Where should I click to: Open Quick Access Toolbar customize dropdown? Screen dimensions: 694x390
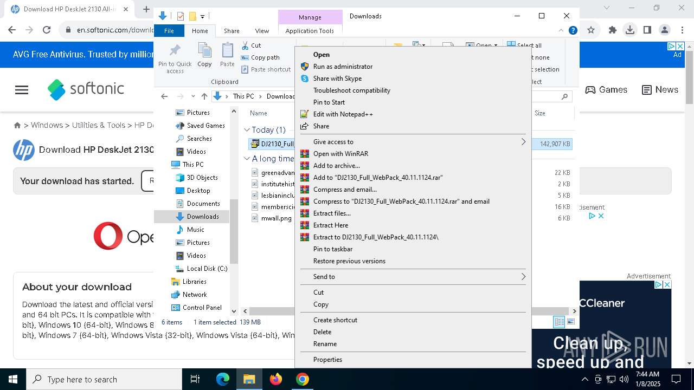click(202, 17)
